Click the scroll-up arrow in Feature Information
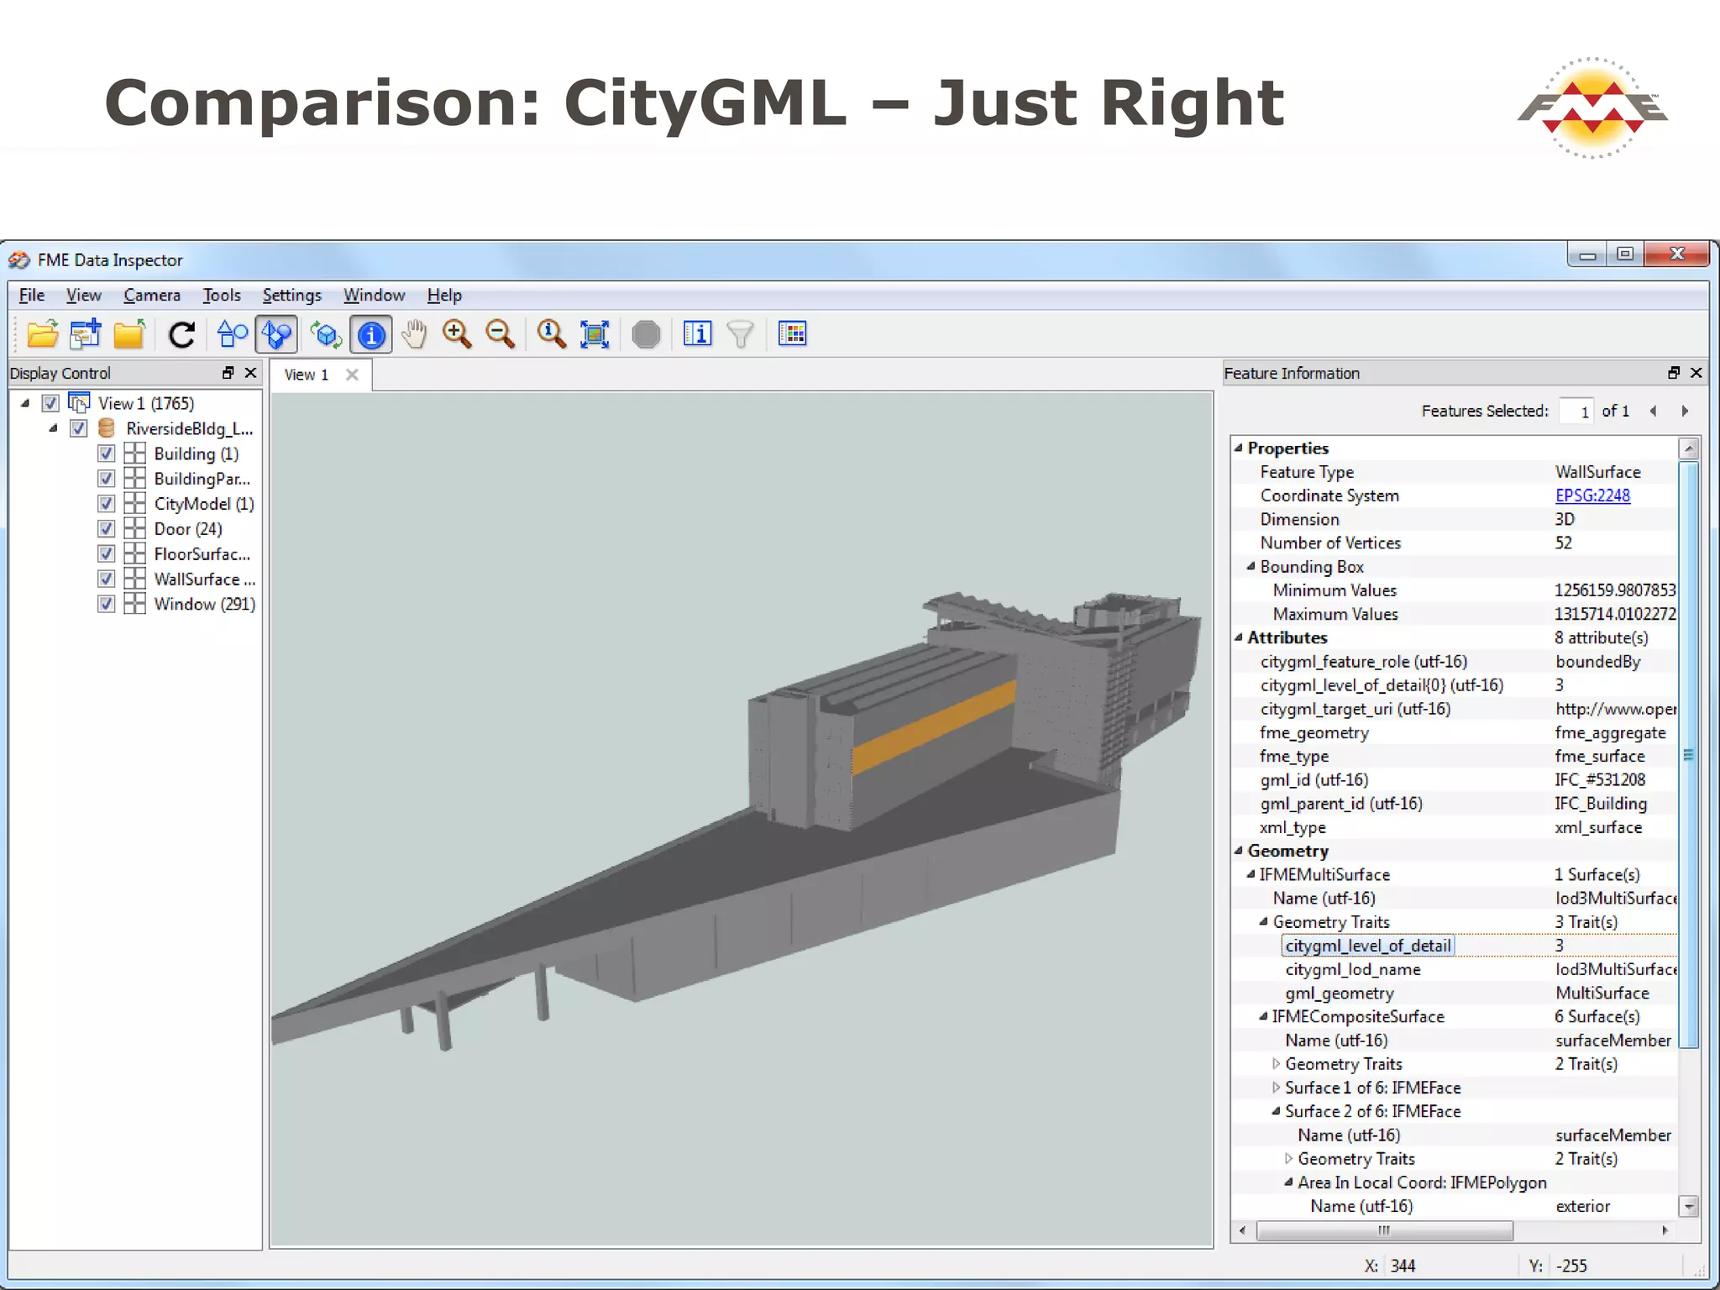The image size is (1720, 1290). click(x=1689, y=448)
